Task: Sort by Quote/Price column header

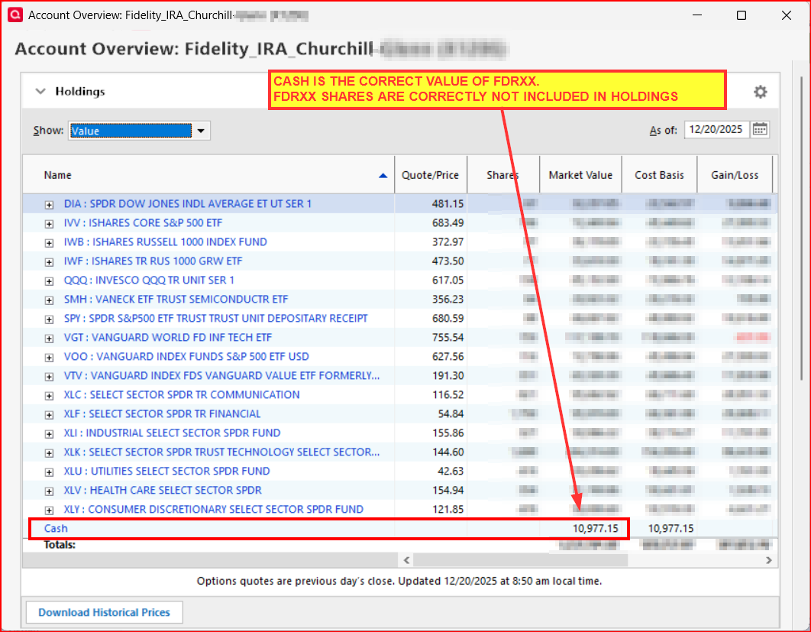Action: click(431, 175)
